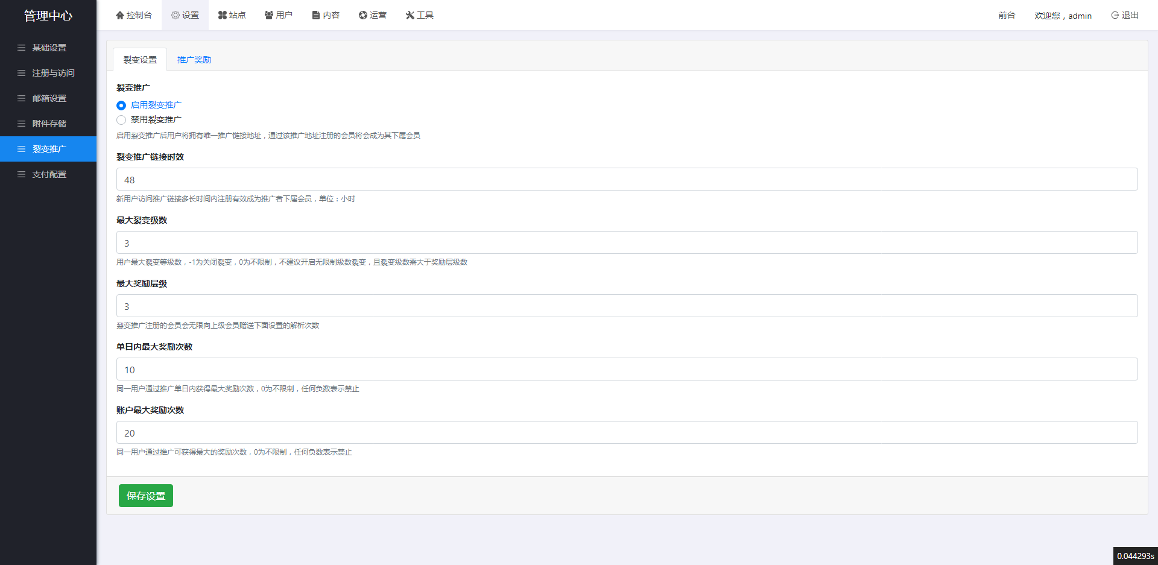1158x565 pixels.
Task: Select the 启用裂变推广 radio button
Action: click(121, 106)
